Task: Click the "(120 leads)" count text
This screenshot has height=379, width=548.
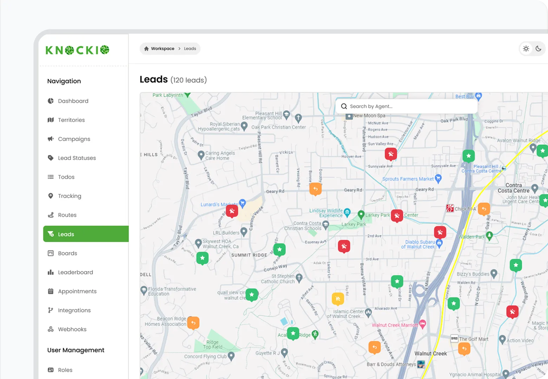Action: point(189,80)
